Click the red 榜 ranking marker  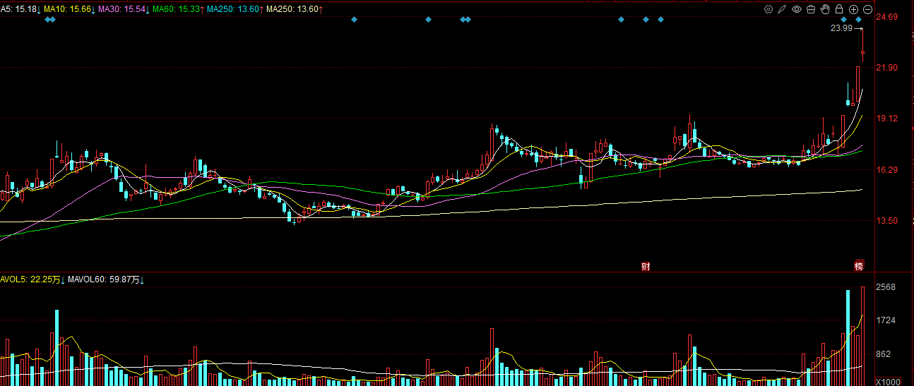pyautogui.click(x=859, y=266)
